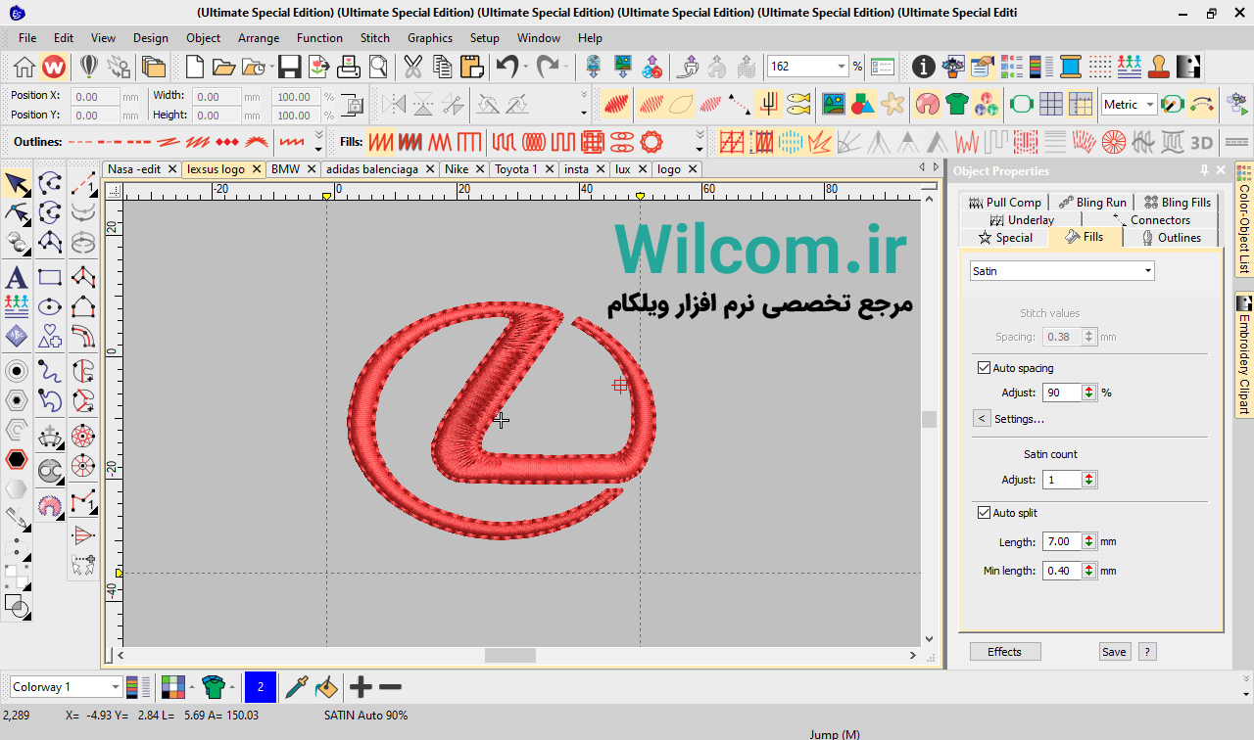Switch to the BMW design tab
The height and width of the screenshot is (740, 1254).
point(293,169)
